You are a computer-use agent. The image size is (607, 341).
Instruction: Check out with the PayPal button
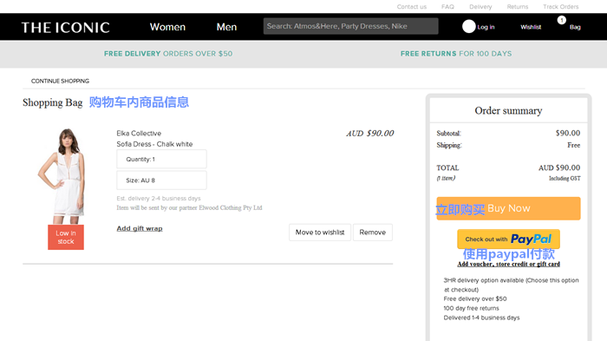tap(508, 239)
